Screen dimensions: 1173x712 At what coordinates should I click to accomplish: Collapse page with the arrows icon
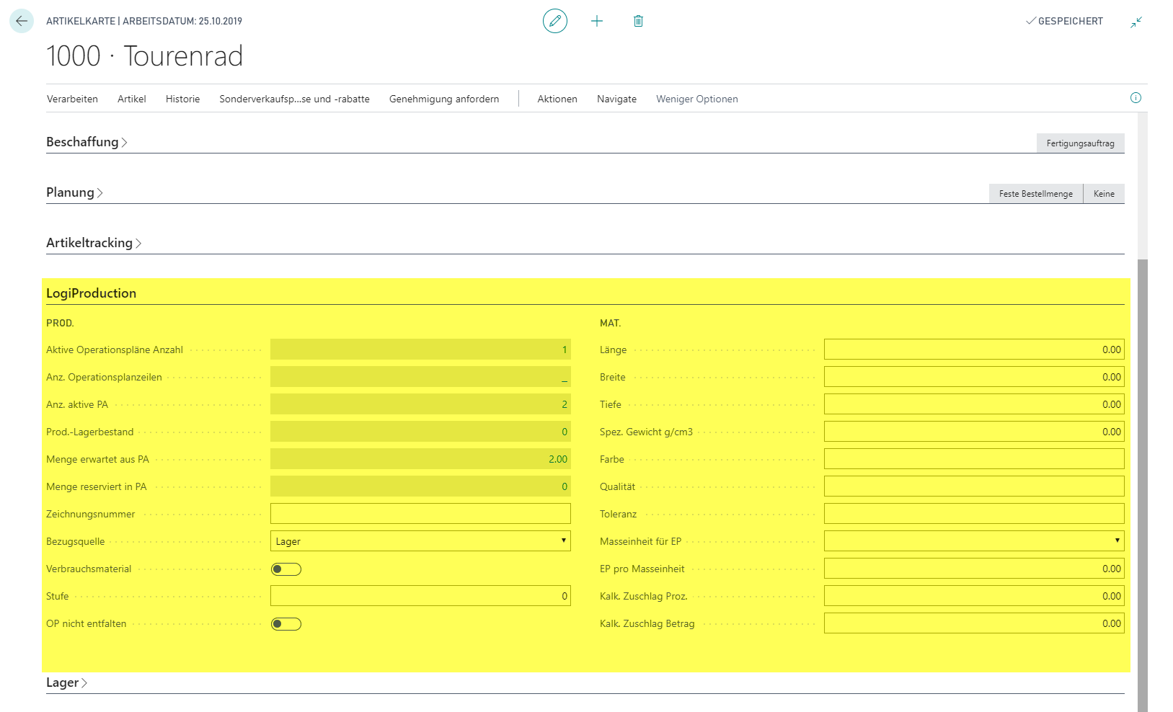[1136, 22]
